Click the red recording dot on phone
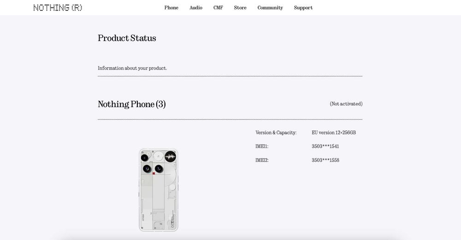461x240 pixels. tap(154, 173)
